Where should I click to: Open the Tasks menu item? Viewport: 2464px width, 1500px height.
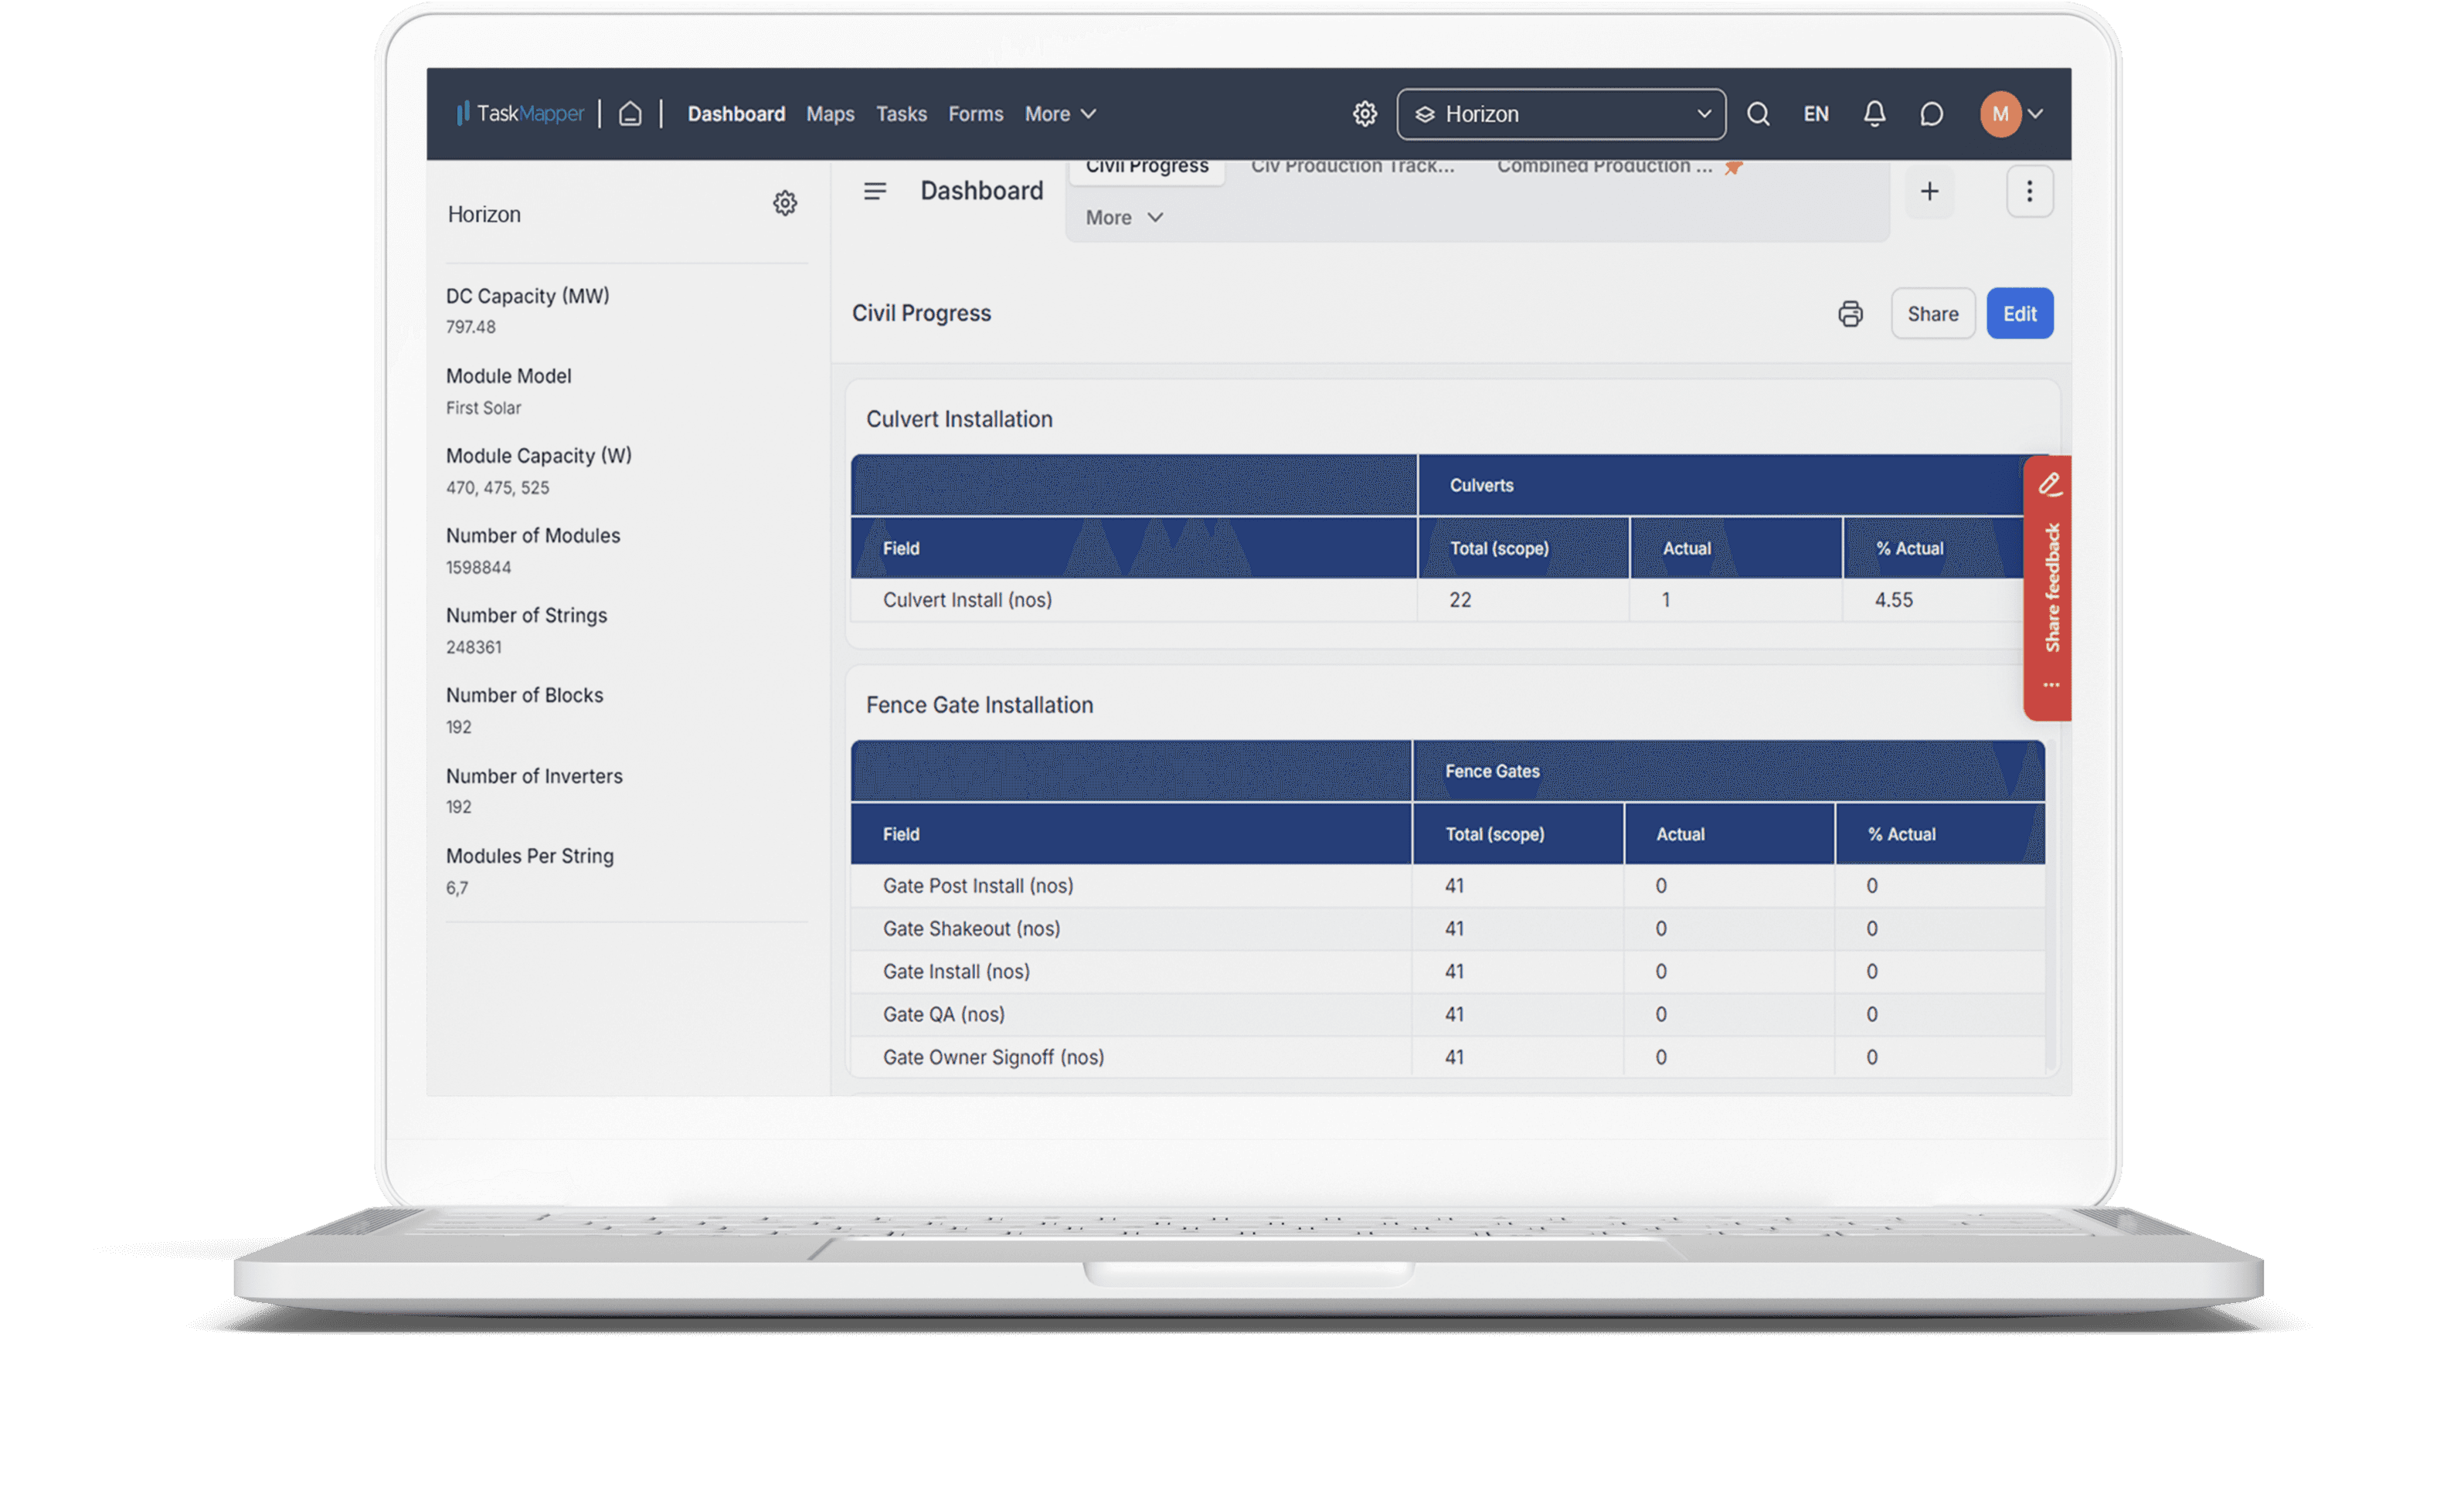click(x=901, y=114)
